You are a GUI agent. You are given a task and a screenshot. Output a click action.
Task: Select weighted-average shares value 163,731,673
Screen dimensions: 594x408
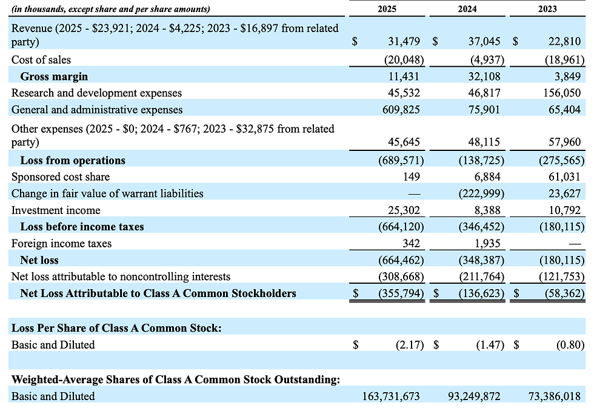click(x=391, y=396)
